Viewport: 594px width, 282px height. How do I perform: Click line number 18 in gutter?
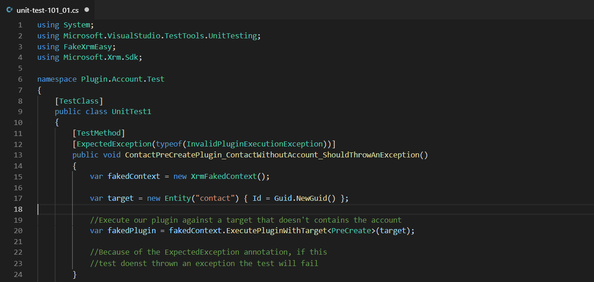pos(18,209)
